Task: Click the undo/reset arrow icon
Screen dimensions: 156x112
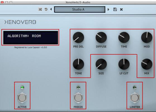Action: pos(46,9)
